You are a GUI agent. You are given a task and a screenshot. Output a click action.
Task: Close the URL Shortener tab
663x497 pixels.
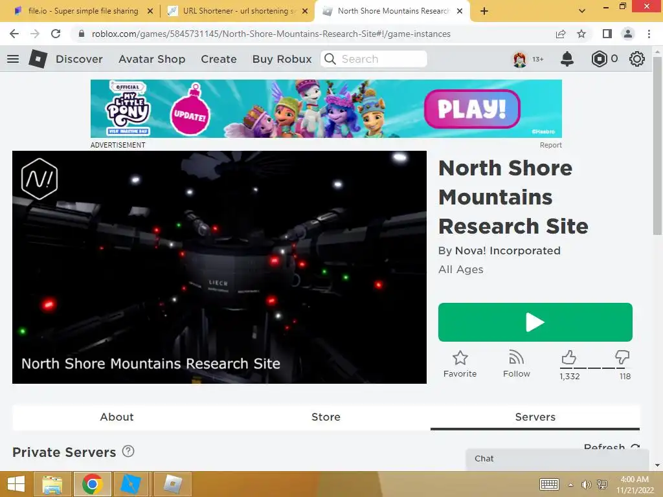(x=305, y=12)
